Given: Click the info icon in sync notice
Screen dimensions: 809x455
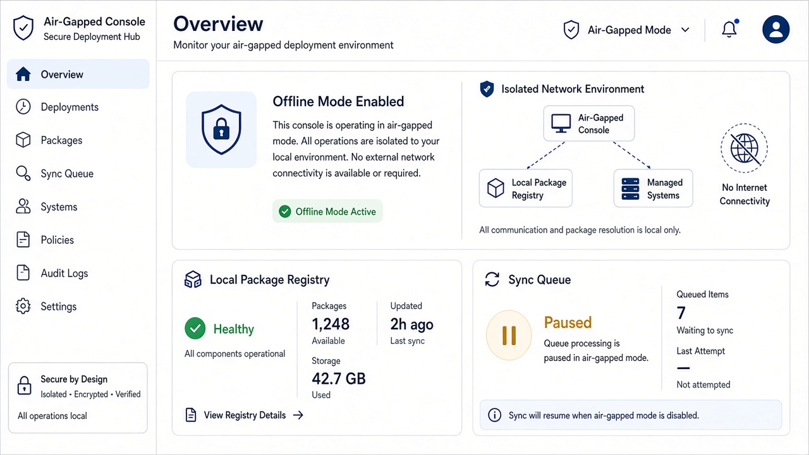Looking at the screenshot, I should click(x=495, y=416).
